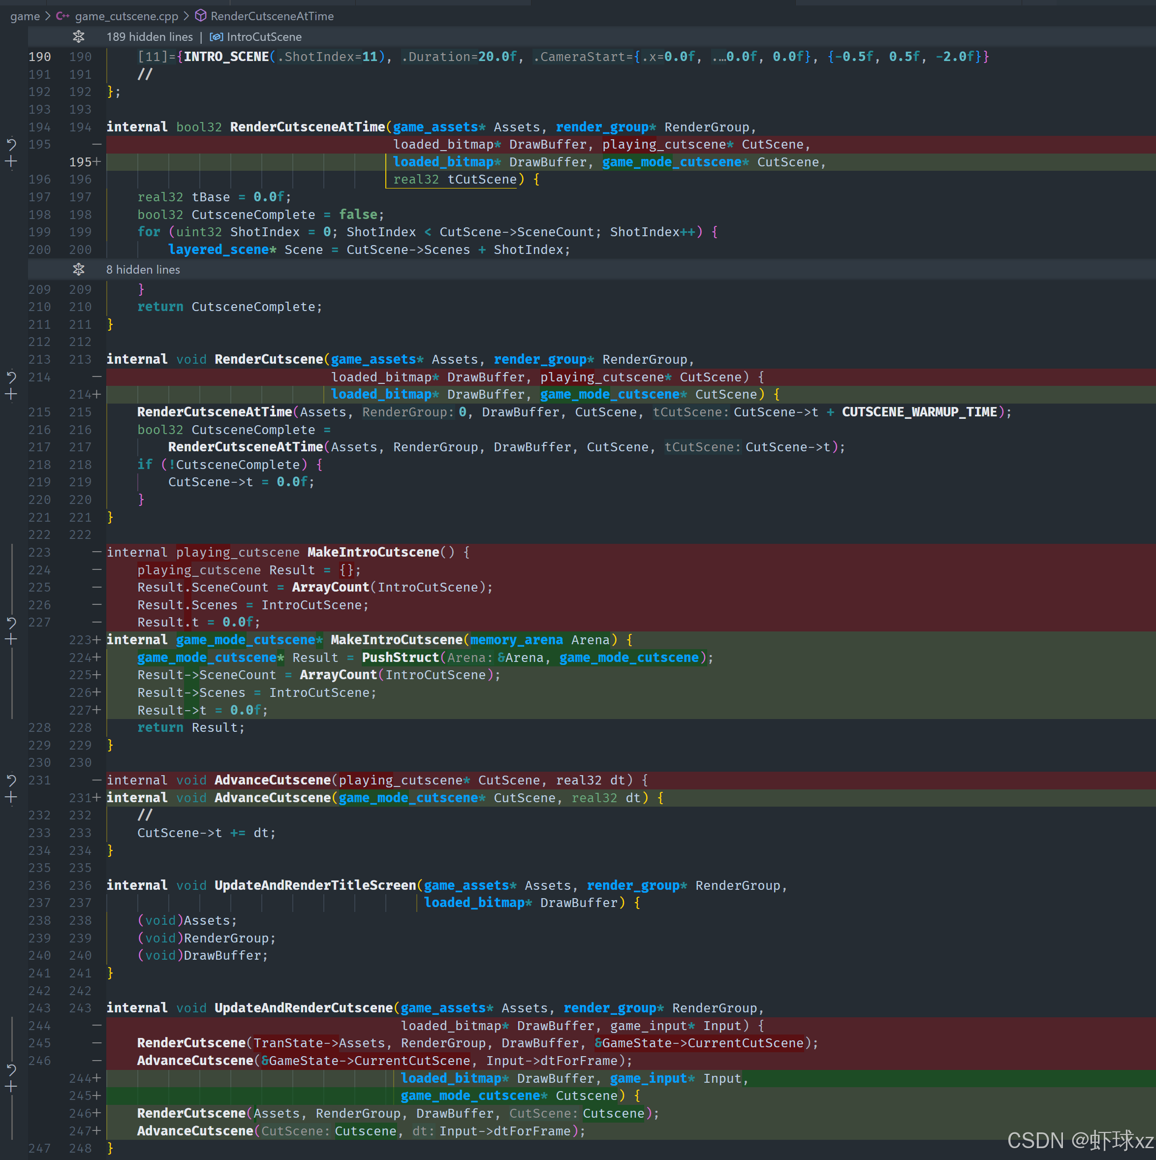1156x1160 pixels.
Task: Open the game_cutscene.cpp breadcrumb item
Action: tap(126, 16)
